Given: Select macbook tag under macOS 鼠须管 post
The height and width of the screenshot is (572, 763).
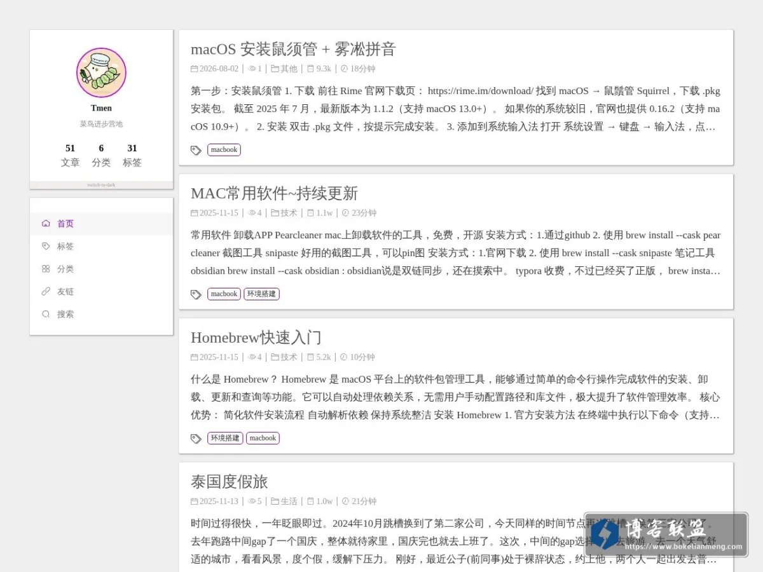Looking at the screenshot, I should point(224,150).
